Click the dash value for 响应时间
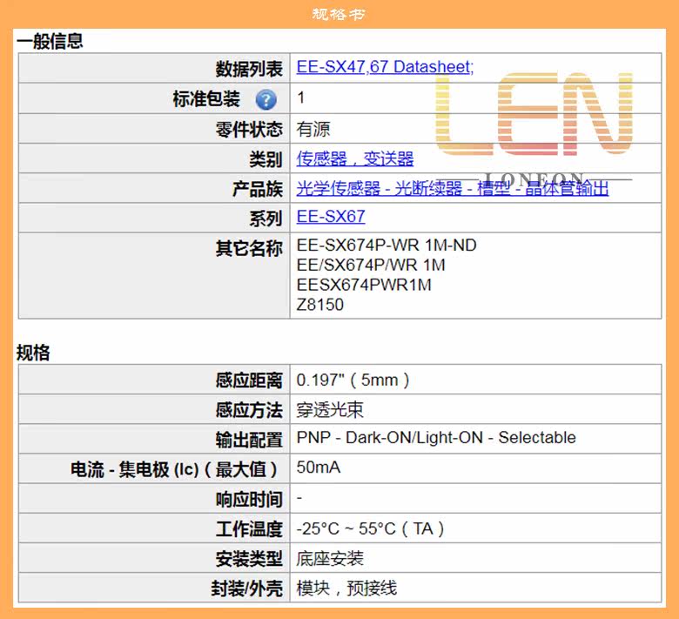The width and height of the screenshot is (679, 619). tap(299, 498)
